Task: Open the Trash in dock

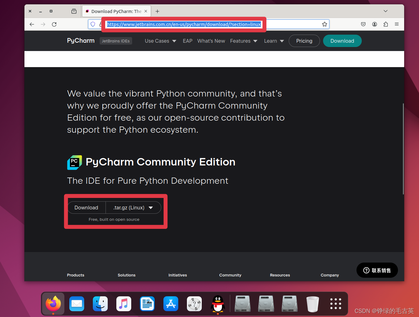Action: coord(313,304)
